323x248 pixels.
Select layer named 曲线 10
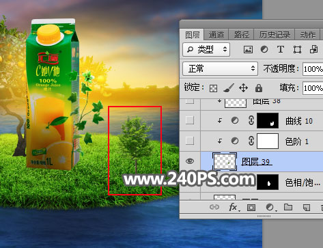coord(299,121)
